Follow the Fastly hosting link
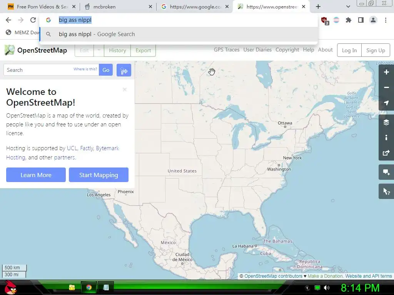The image size is (394, 295). point(87,148)
